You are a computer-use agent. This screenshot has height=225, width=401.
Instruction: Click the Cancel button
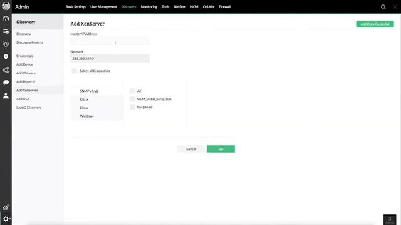coord(191,149)
